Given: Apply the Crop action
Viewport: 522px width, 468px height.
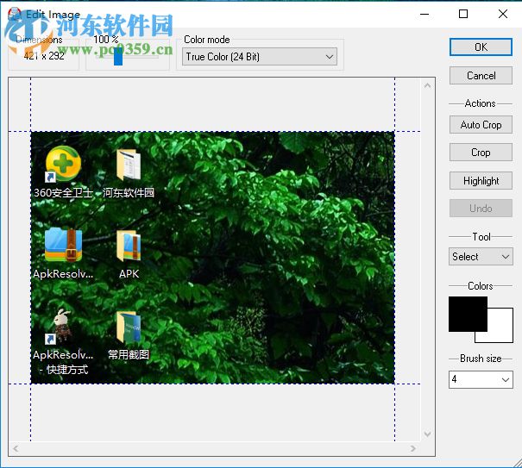Looking at the screenshot, I should (481, 153).
